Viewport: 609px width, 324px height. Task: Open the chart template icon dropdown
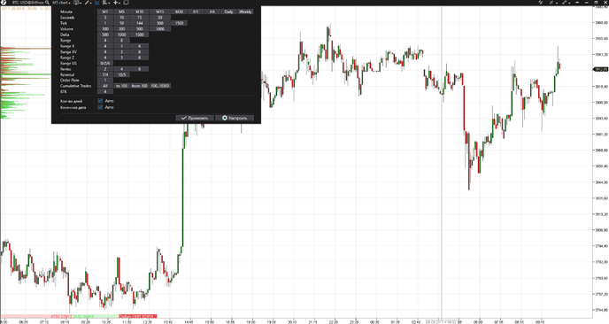(77, 3)
